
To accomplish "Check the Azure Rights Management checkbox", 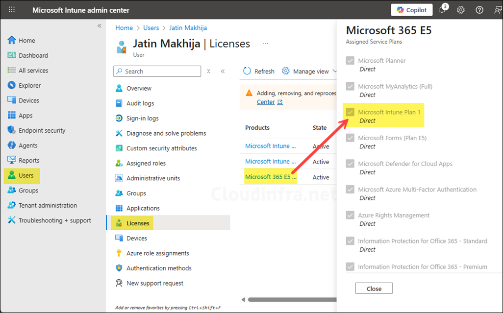I will click(x=350, y=215).
